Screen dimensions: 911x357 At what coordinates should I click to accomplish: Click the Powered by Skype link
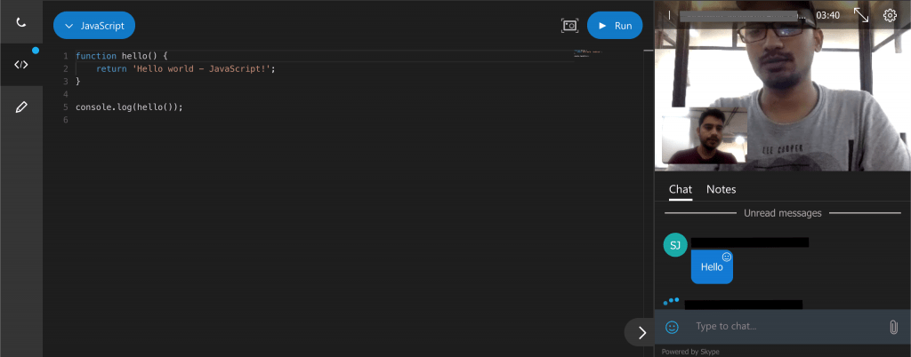[690, 352]
